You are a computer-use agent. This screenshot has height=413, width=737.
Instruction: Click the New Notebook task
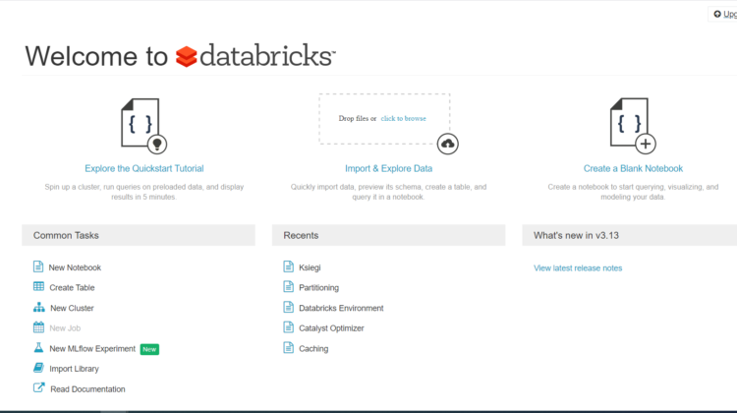(75, 267)
